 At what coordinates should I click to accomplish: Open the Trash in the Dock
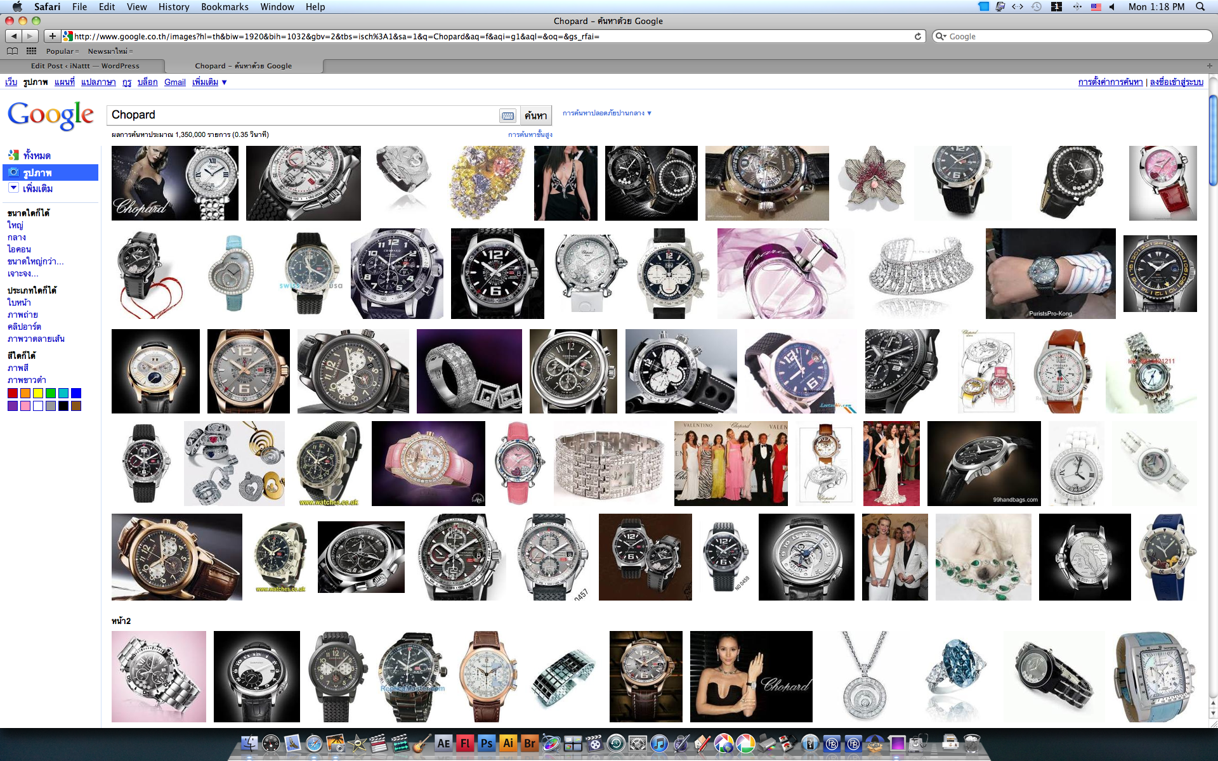point(972,743)
